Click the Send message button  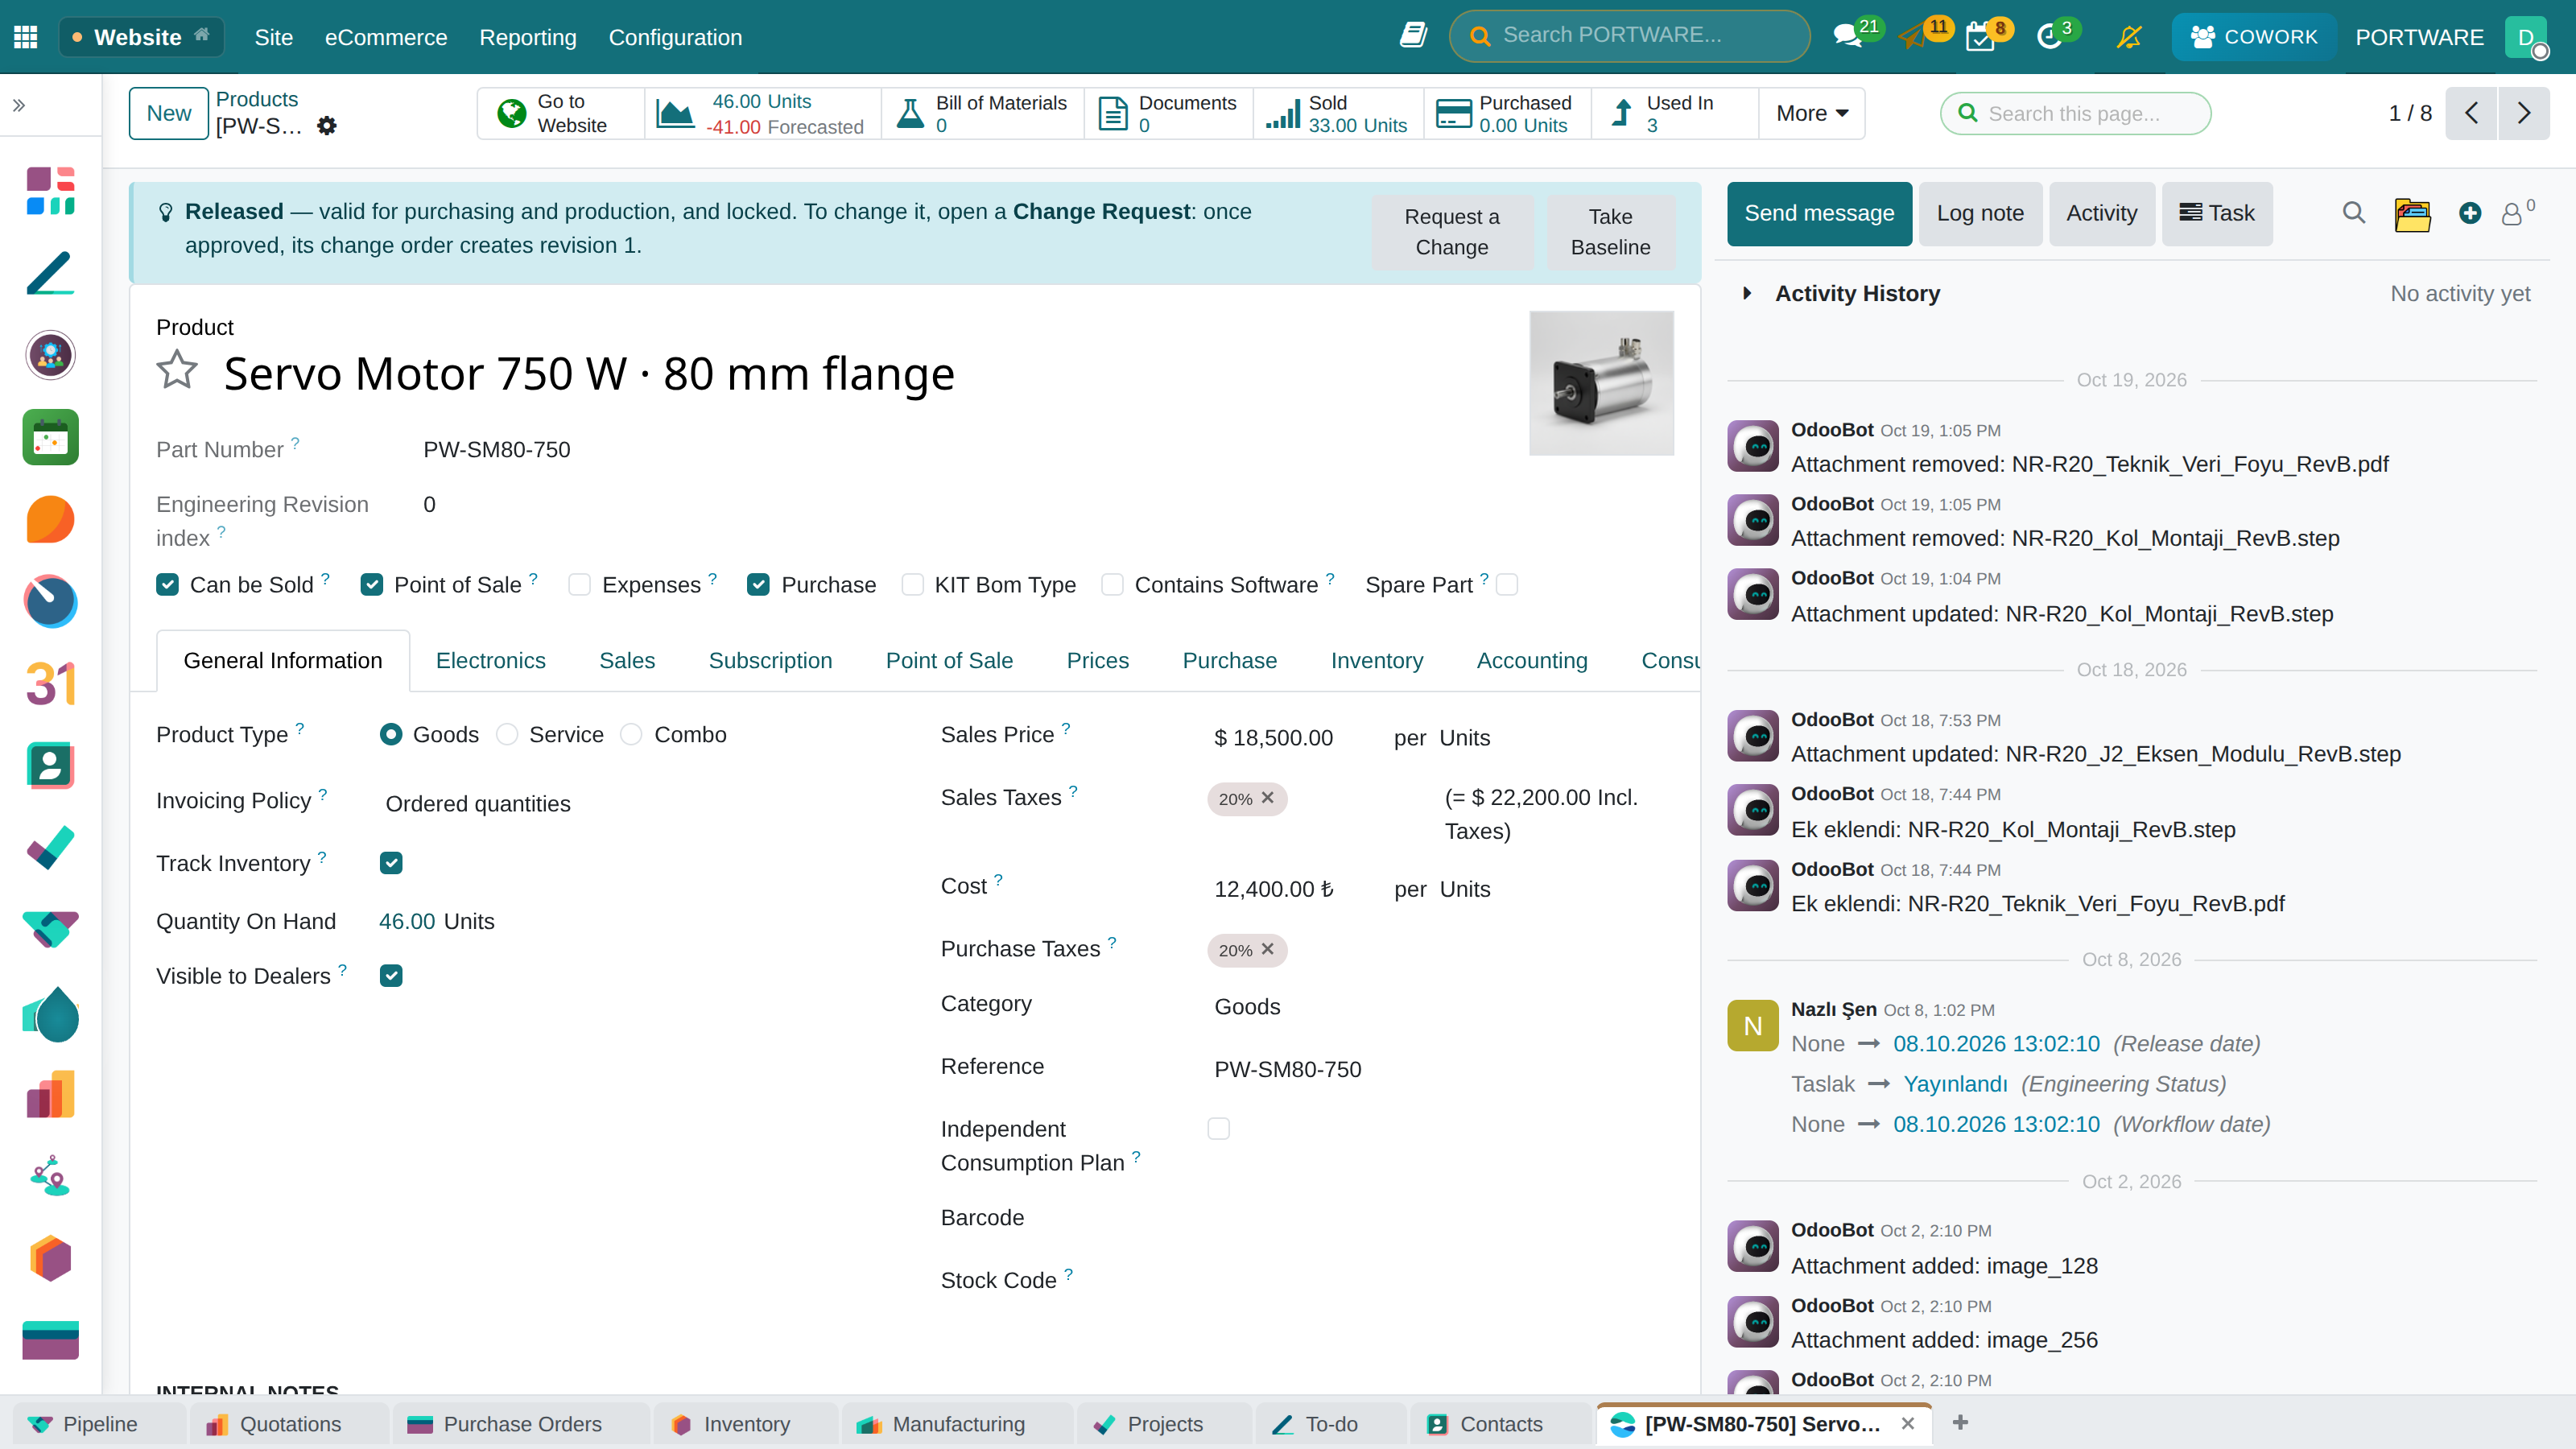pos(1819,213)
